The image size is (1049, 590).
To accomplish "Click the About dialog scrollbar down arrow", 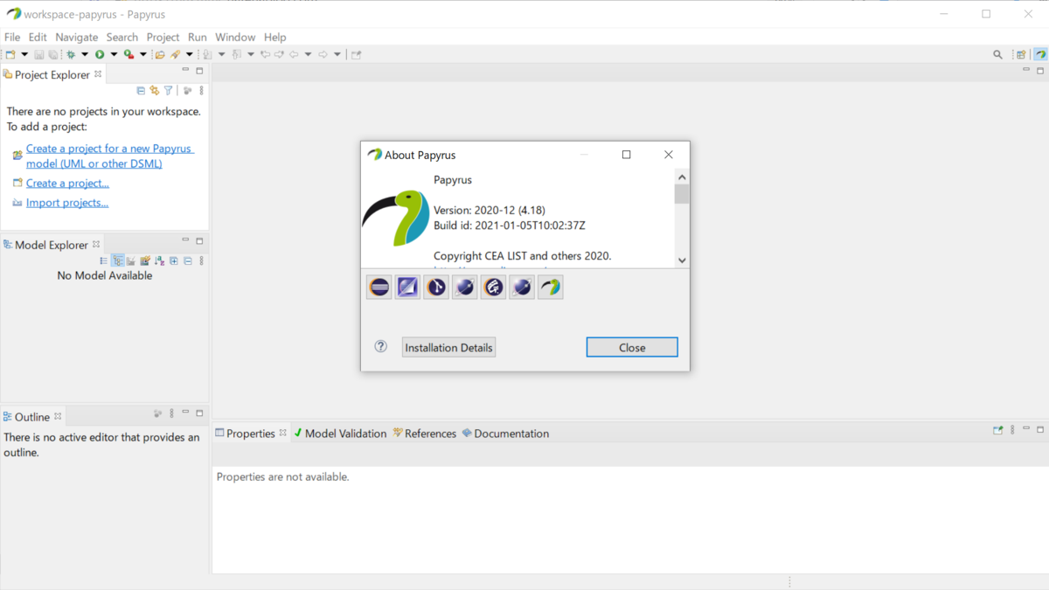I will coord(682,260).
